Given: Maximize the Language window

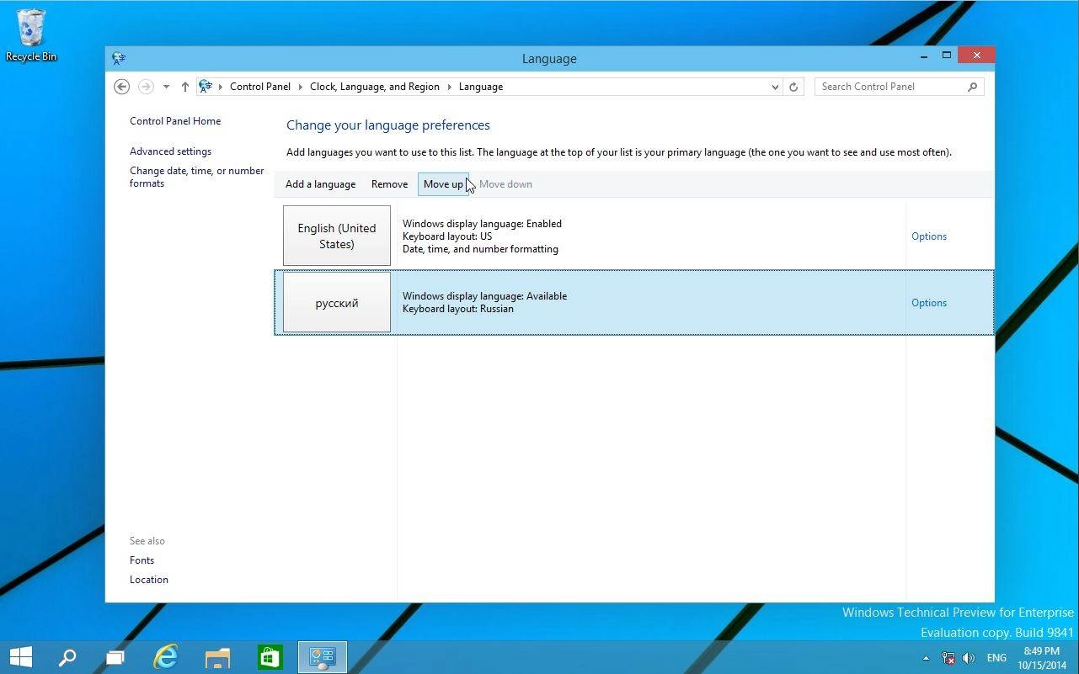Looking at the screenshot, I should point(947,56).
